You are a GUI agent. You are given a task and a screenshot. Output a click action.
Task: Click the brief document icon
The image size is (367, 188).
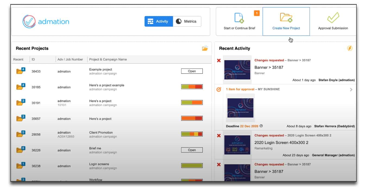tap(239, 18)
